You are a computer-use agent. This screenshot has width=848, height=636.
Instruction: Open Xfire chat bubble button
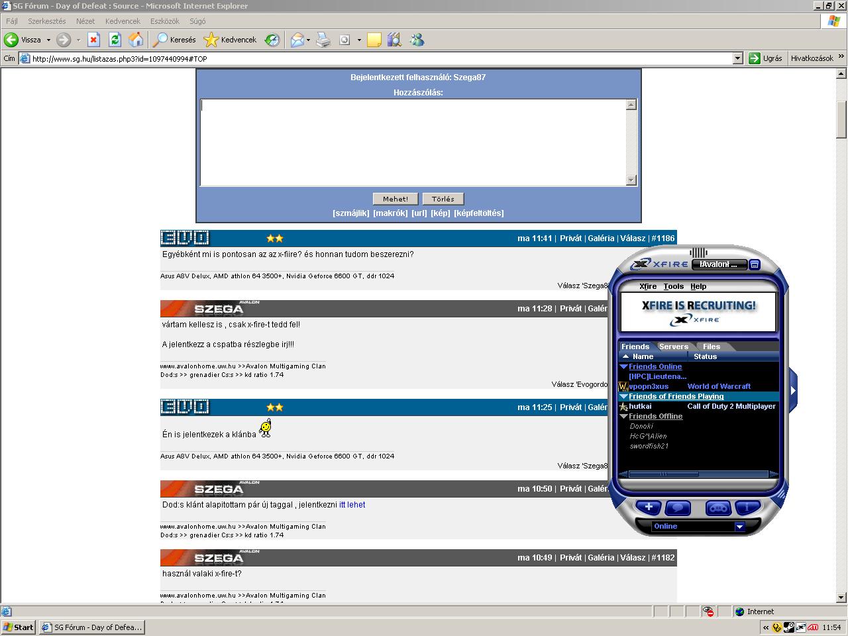[x=678, y=508]
